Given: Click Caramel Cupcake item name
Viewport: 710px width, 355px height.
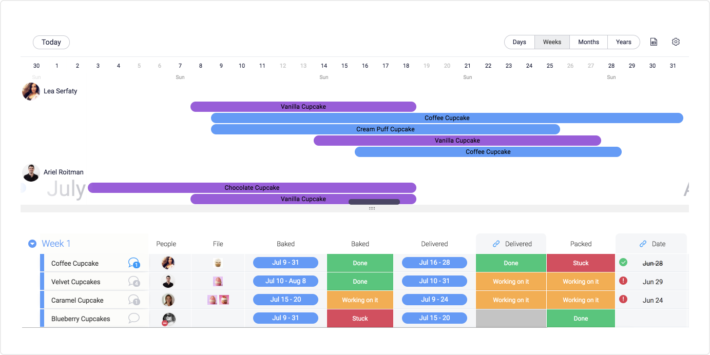Looking at the screenshot, I should coord(78,300).
